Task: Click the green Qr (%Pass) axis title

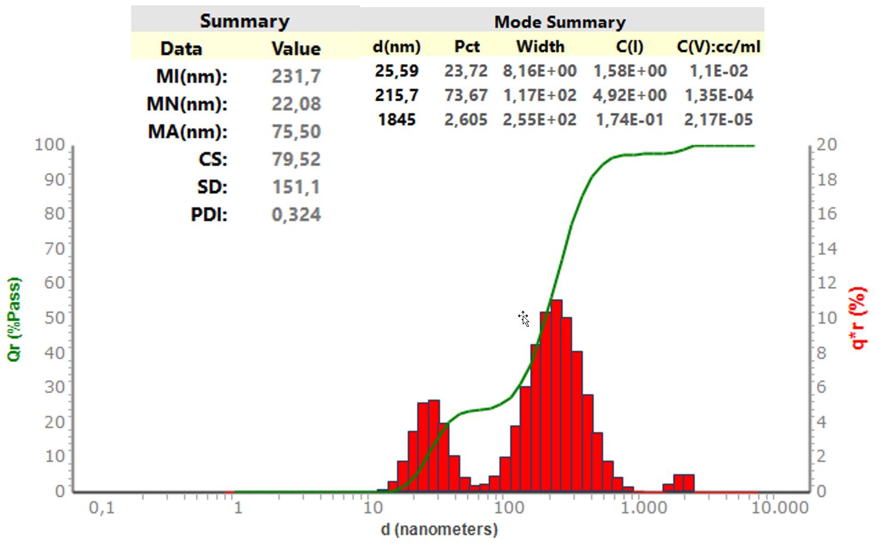Action: click(14, 319)
